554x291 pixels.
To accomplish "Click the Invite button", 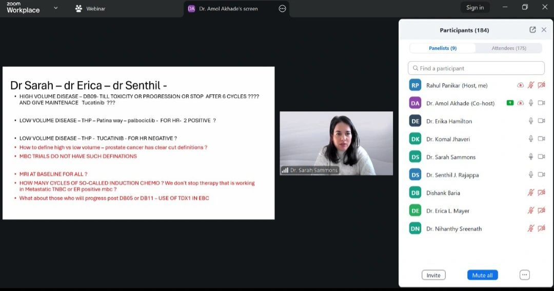I will click(x=433, y=275).
